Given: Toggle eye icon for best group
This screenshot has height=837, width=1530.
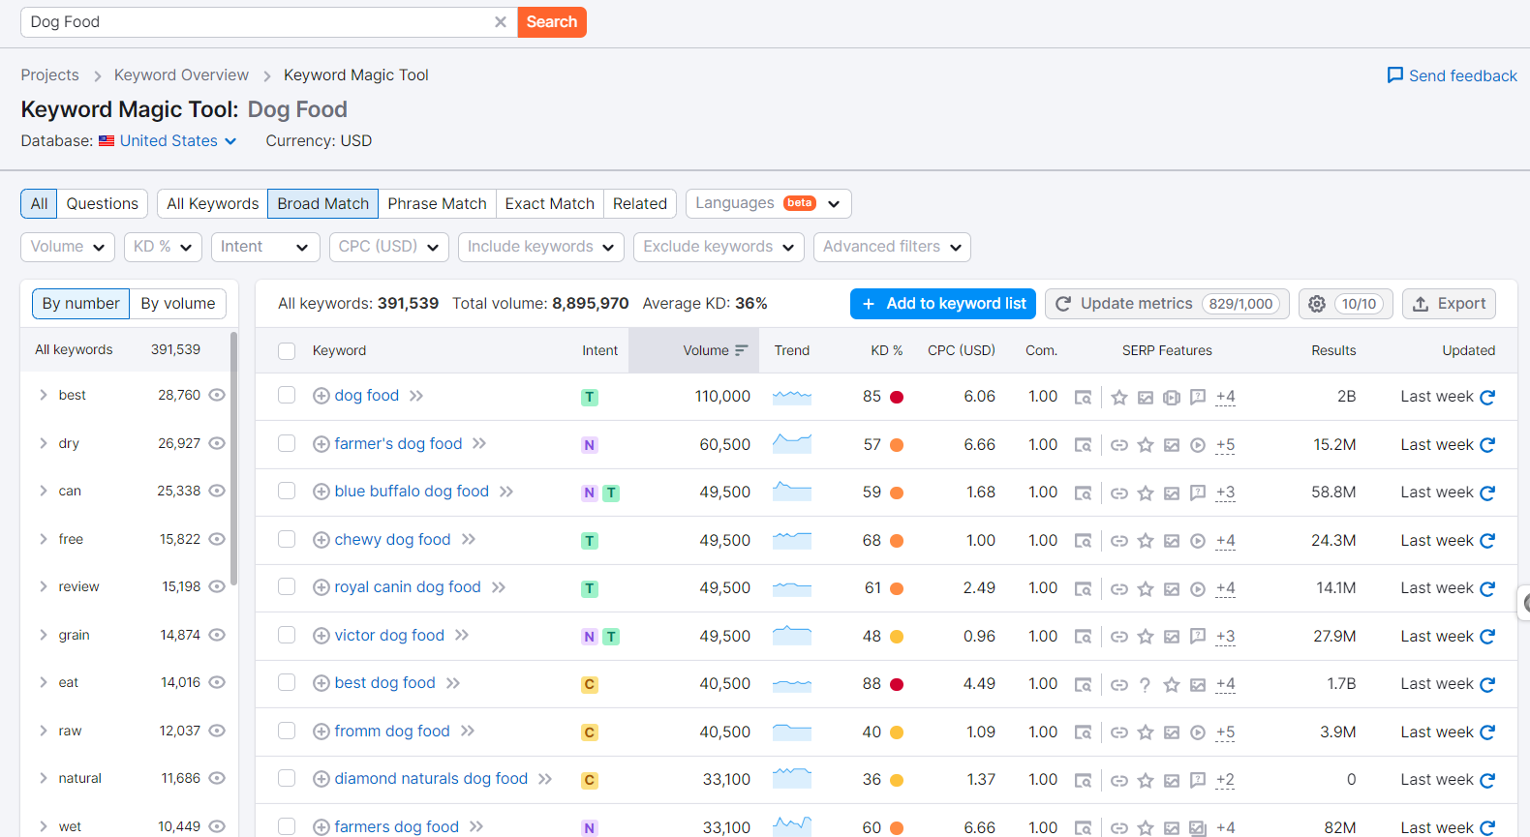Looking at the screenshot, I should coord(217,395).
